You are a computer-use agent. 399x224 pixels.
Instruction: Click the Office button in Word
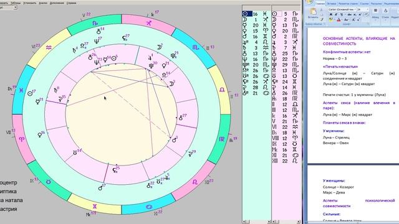309,2
